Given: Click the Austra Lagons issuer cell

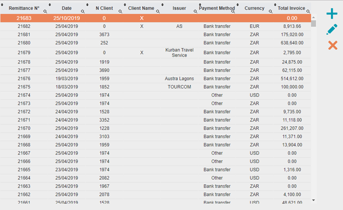Looking at the screenshot, I should (x=180, y=79).
